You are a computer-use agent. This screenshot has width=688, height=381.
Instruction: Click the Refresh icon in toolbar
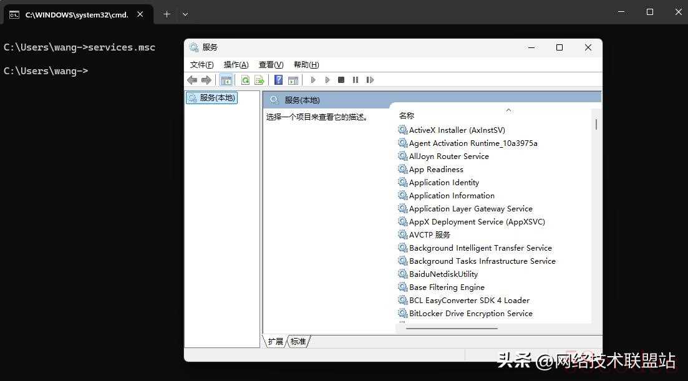(245, 80)
